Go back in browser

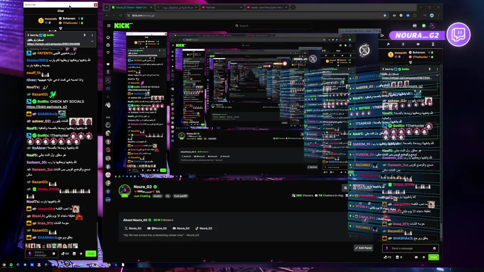click(x=107, y=15)
